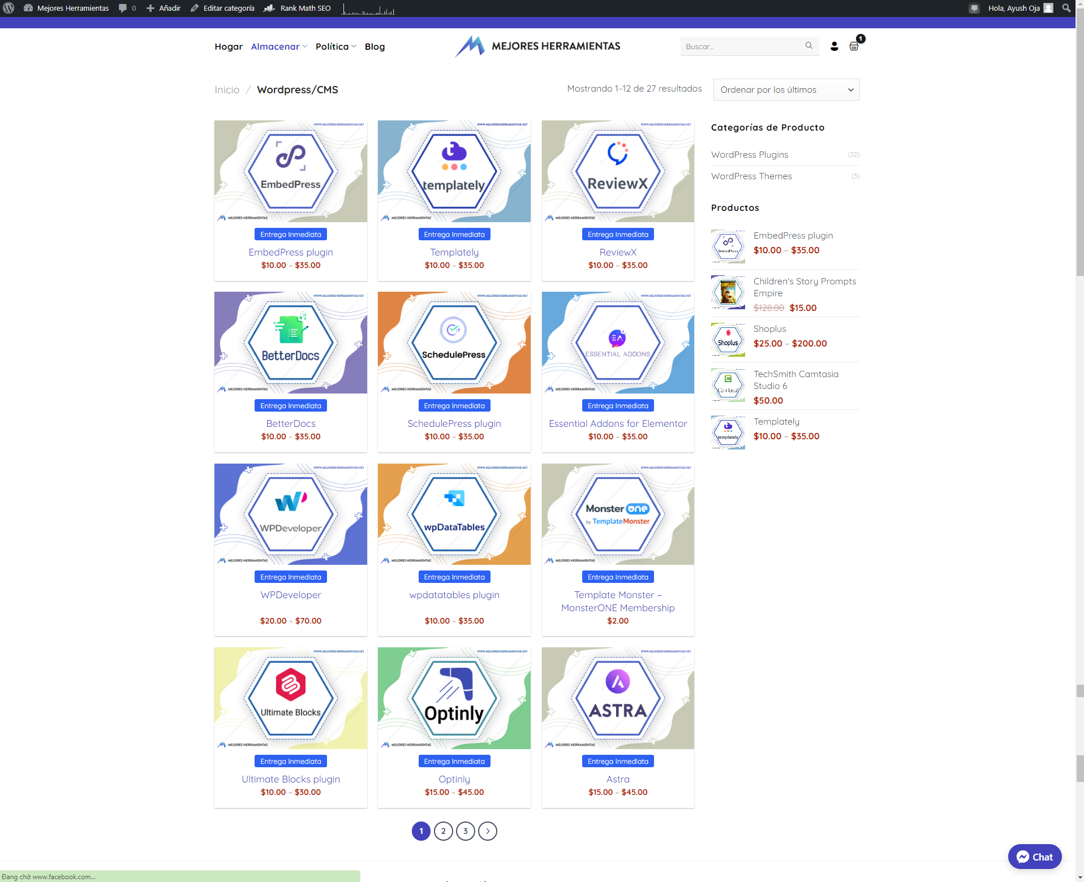Open the shopping cart basket icon
1084x882 pixels.
point(854,46)
